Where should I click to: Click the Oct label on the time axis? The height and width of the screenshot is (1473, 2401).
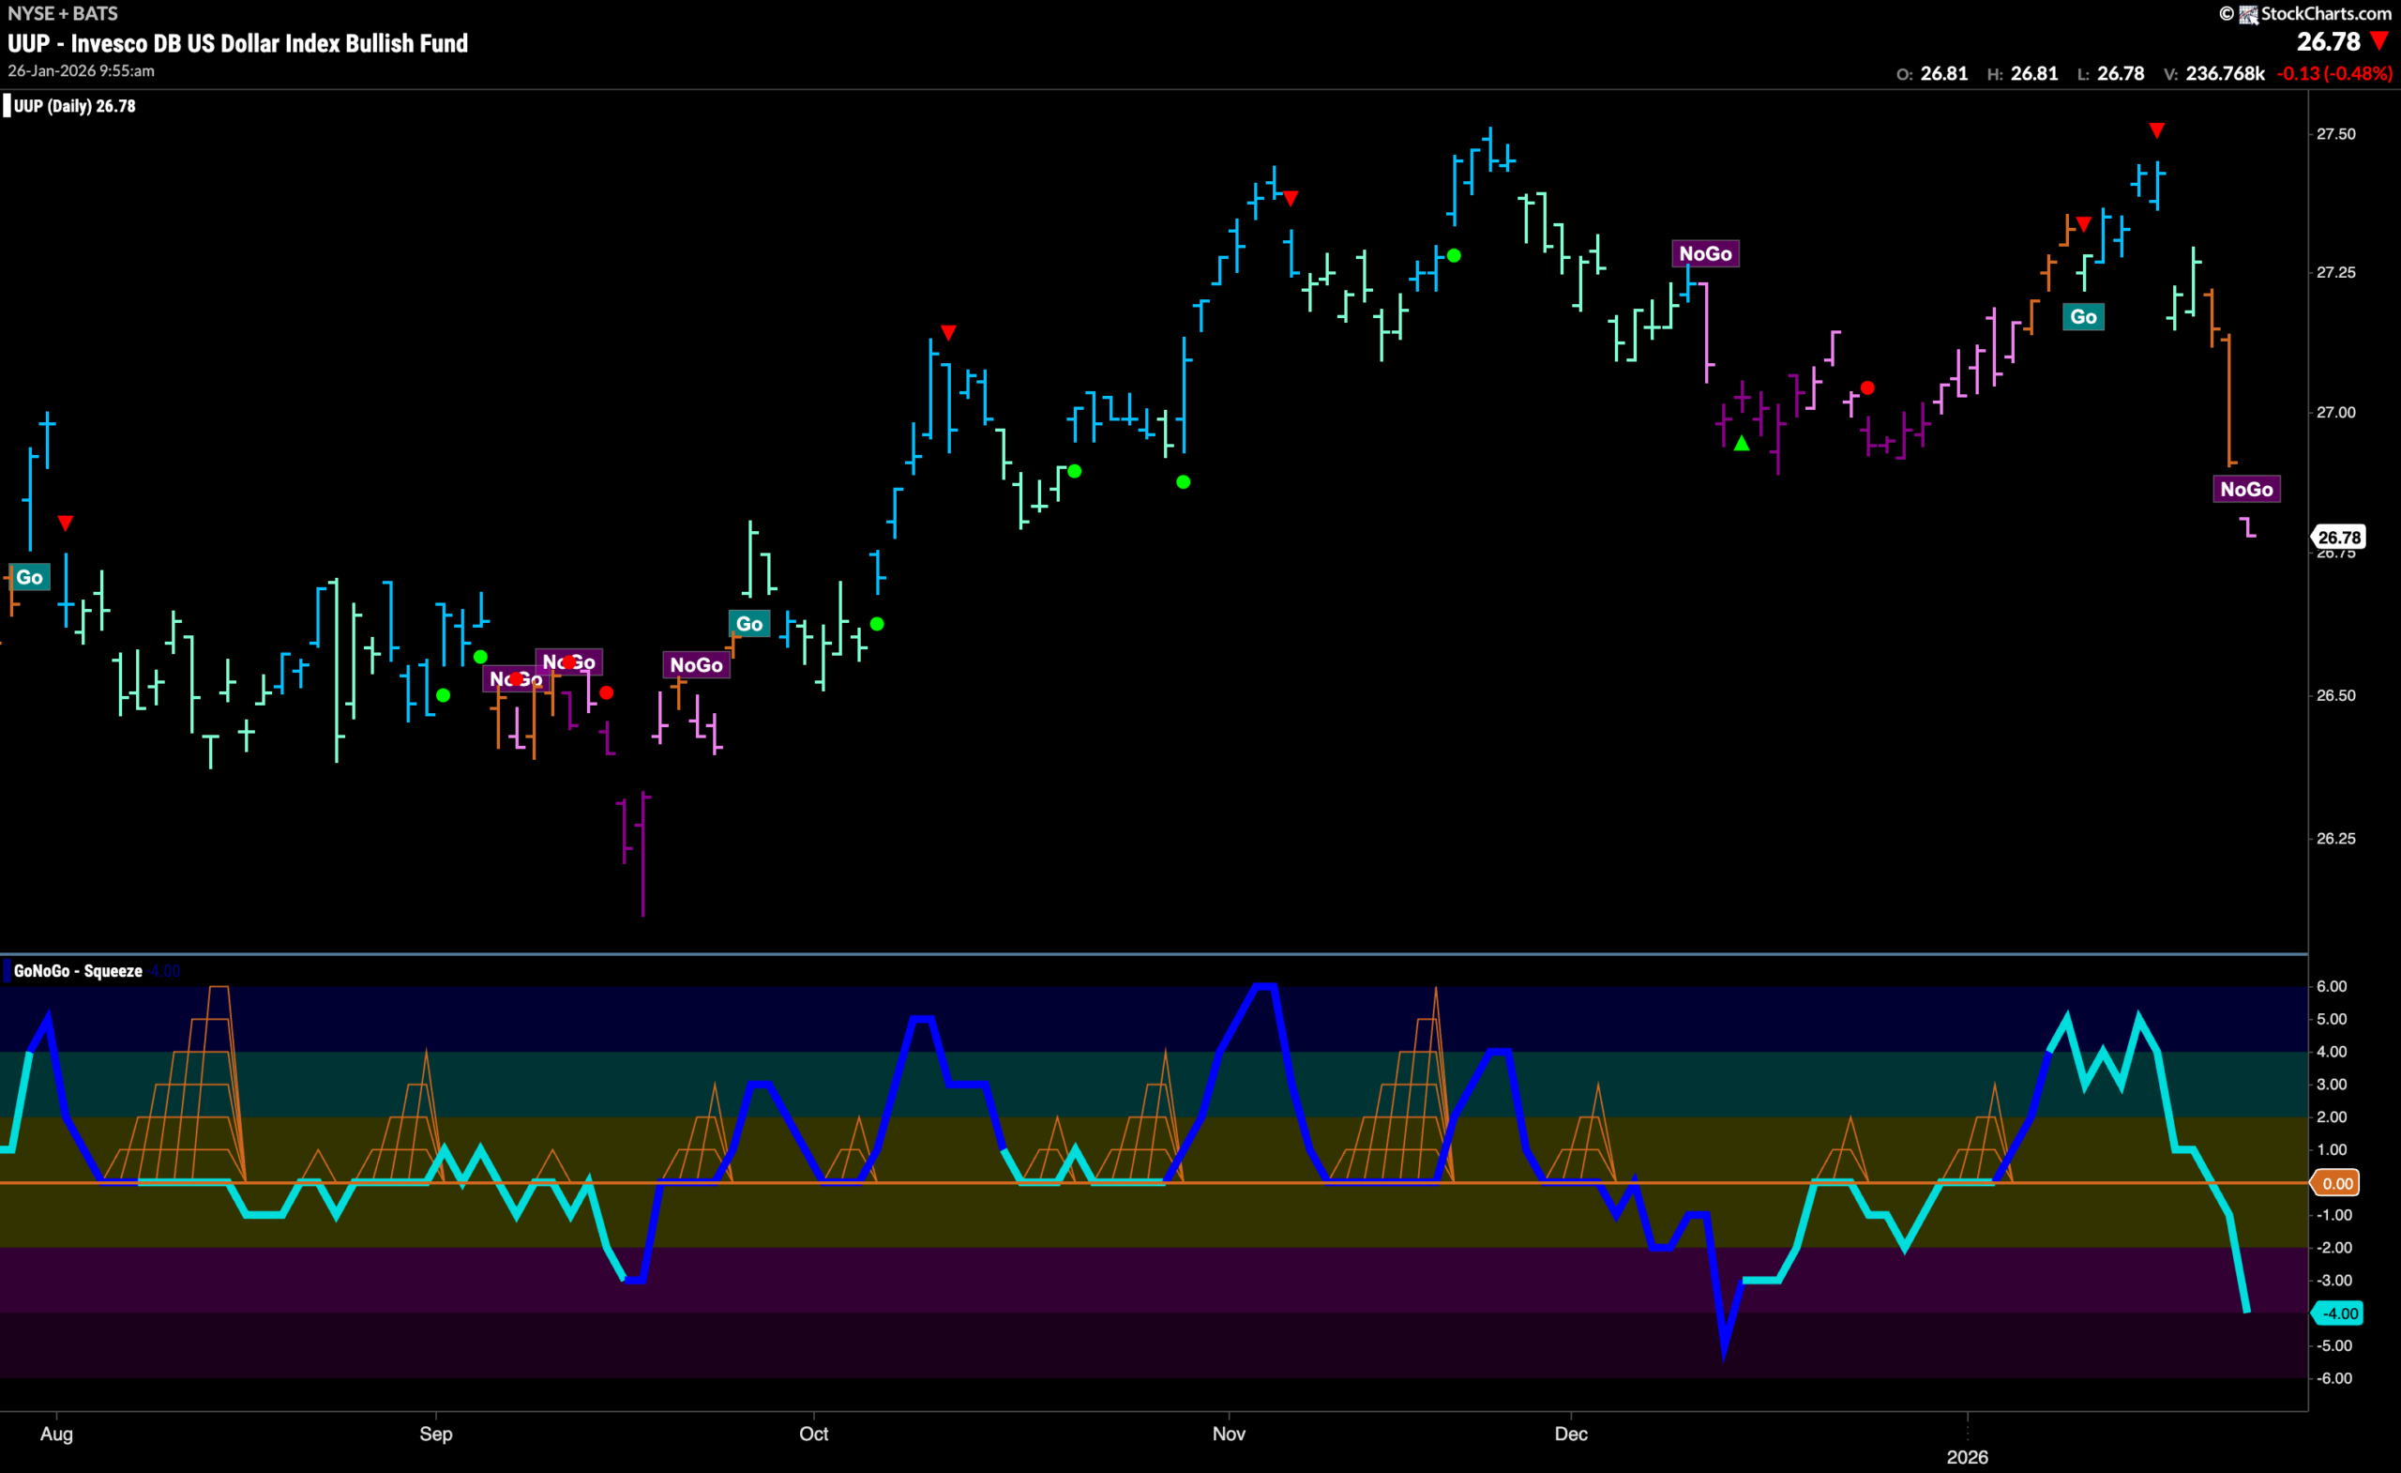point(814,1434)
